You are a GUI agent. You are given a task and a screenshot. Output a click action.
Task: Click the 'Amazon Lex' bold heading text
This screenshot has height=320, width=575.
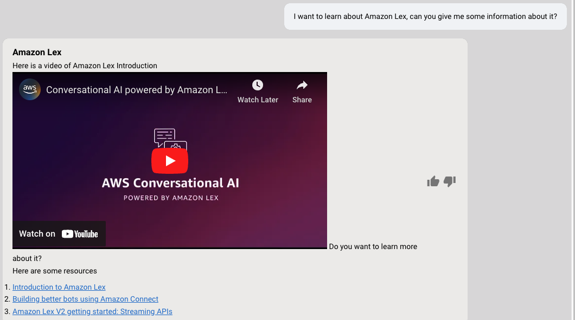tap(37, 53)
